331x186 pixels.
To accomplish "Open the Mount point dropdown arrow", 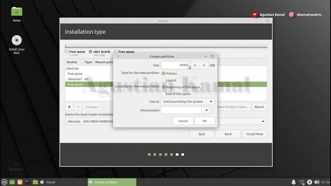I will click(x=206, y=110).
